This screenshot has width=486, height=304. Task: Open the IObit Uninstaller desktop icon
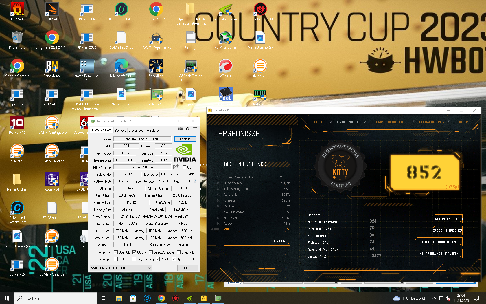coord(122,12)
